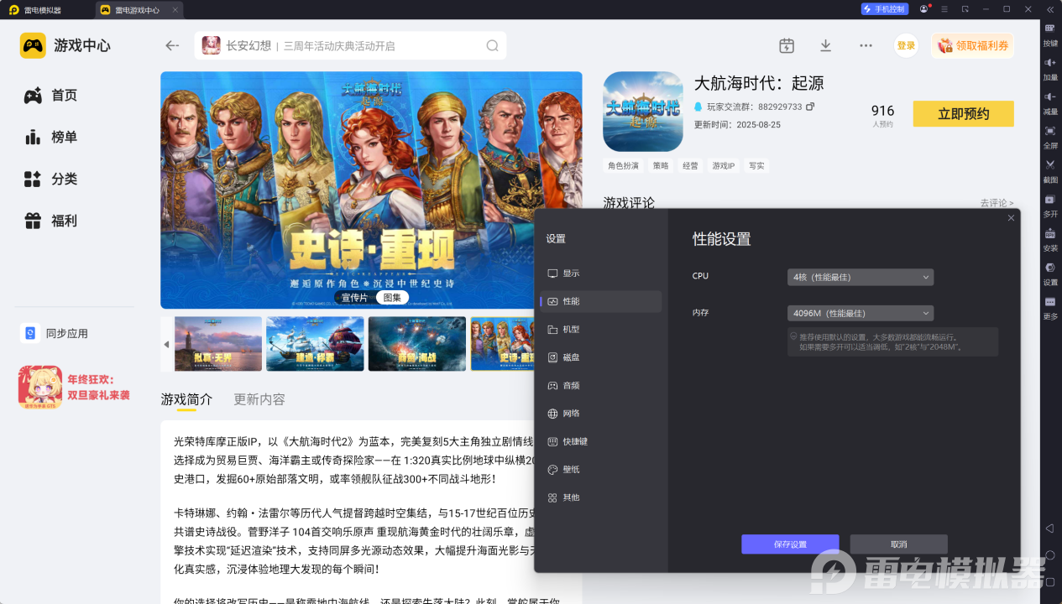Click 领取福利券 coupon button

[972, 46]
